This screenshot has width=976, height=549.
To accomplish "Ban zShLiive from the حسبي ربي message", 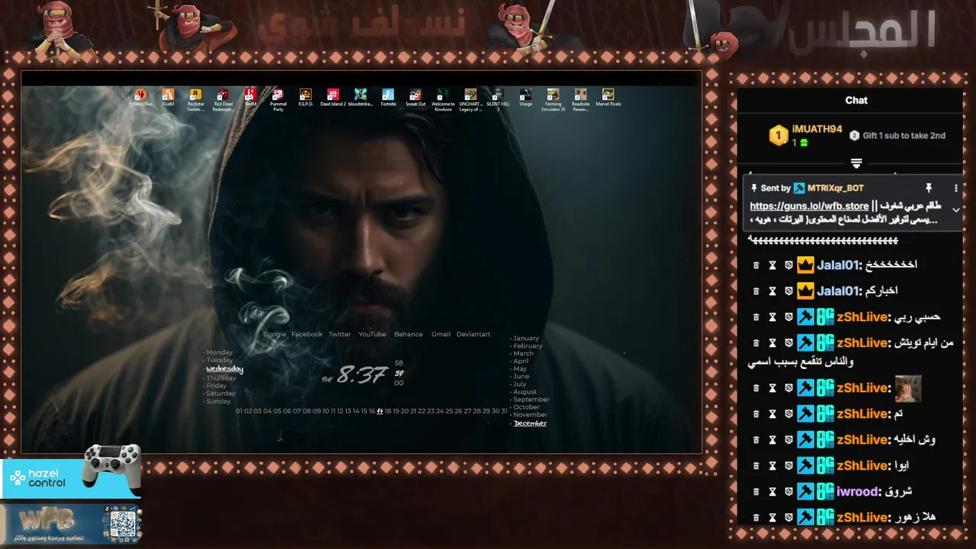I will [788, 317].
